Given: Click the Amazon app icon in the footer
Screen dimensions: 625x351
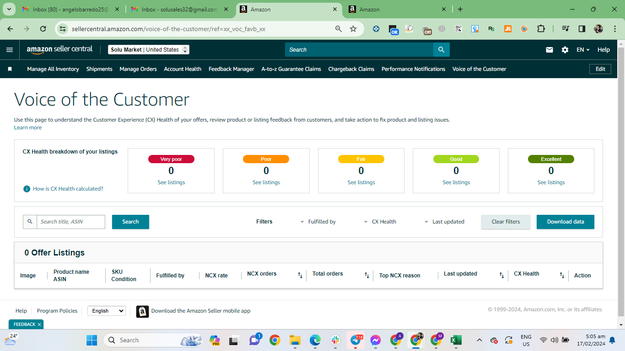Looking at the screenshot, I should click(x=142, y=311).
